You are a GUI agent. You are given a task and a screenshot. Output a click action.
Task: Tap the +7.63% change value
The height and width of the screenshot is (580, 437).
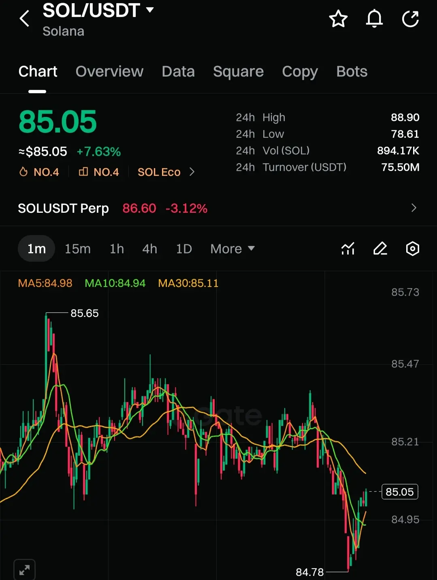(x=99, y=152)
